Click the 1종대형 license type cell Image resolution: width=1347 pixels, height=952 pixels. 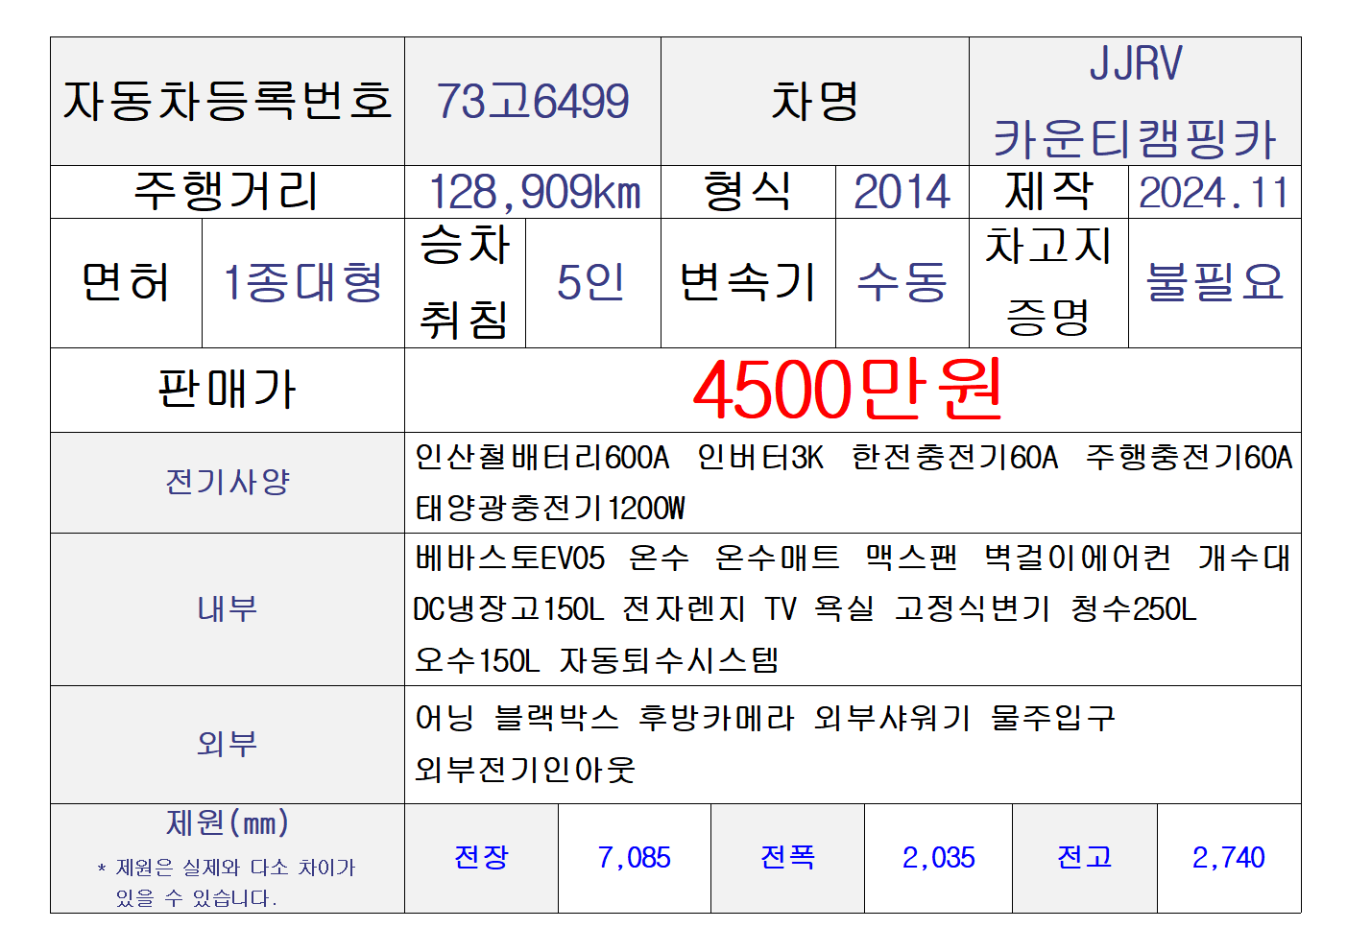point(303,282)
